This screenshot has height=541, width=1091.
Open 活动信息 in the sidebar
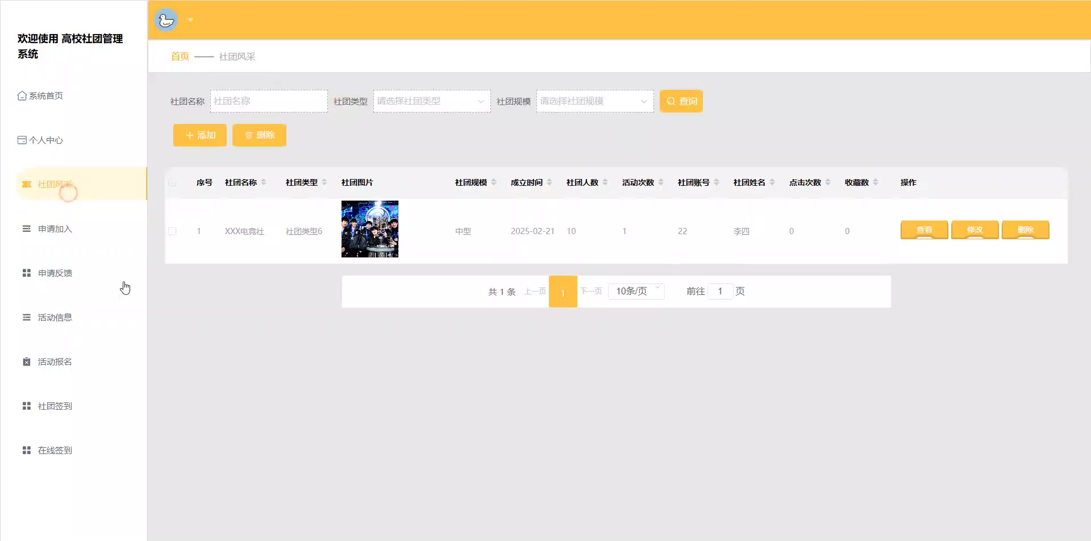55,318
